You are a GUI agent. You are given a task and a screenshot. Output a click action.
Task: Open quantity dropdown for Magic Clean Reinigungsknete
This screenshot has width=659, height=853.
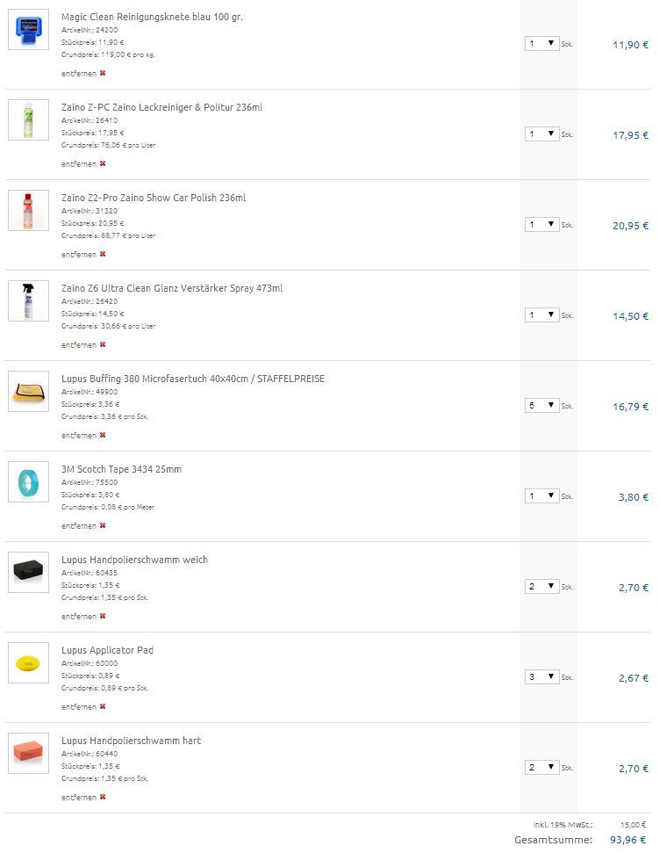542,44
